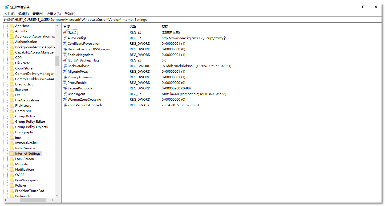Image resolution: width=385 pixels, height=206 pixels.
Task: Expand the Explorer tree node
Action: [x=7, y=90]
